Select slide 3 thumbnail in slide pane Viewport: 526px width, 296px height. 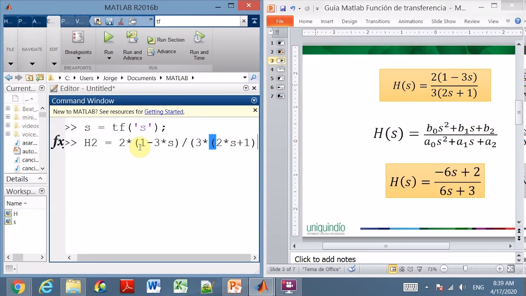pyautogui.click(x=281, y=60)
